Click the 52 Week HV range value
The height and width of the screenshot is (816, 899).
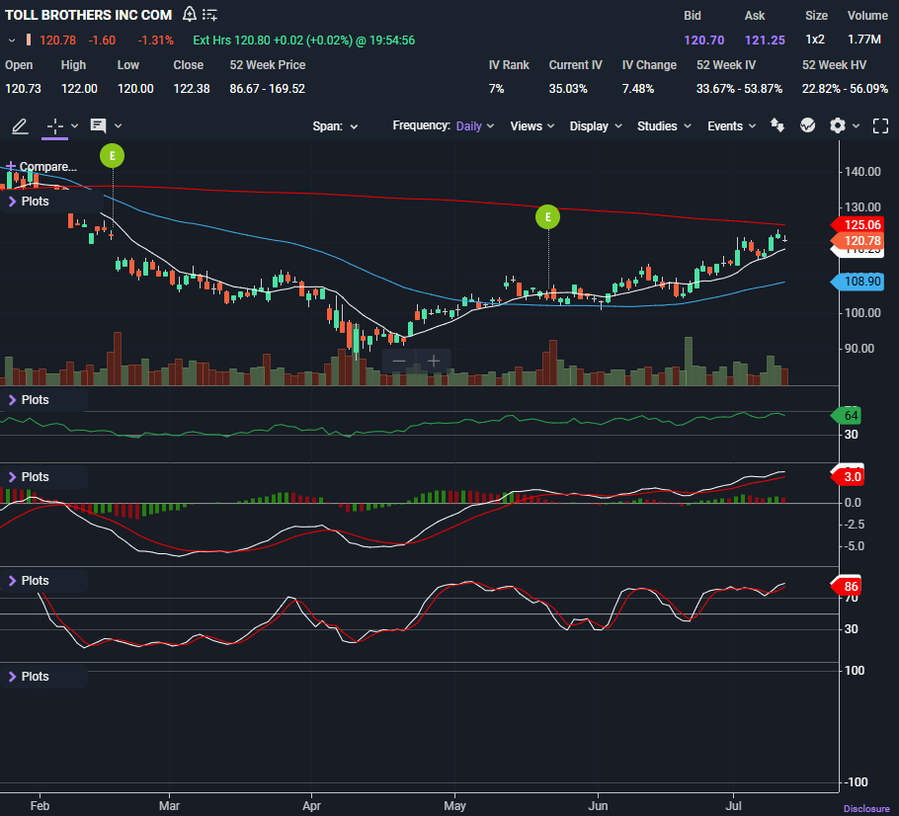pos(845,89)
